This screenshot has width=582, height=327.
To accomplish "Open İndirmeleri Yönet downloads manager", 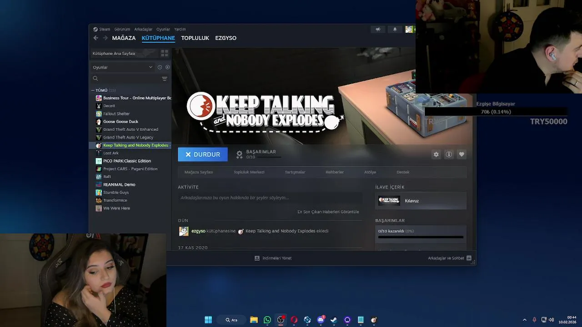I will pos(273,258).
